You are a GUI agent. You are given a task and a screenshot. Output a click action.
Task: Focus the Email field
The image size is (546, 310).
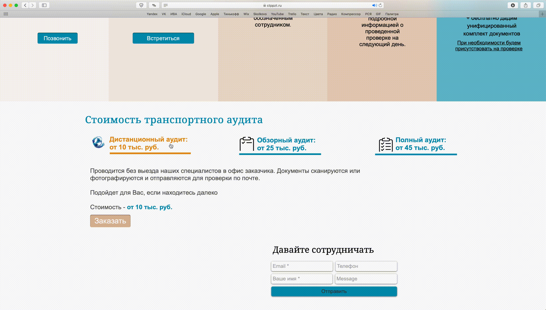pos(302,266)
